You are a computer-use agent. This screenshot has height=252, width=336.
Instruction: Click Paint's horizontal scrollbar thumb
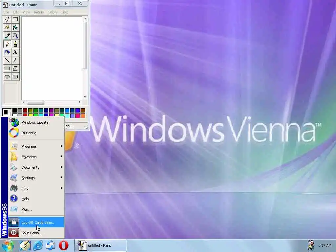pos(35,102)
